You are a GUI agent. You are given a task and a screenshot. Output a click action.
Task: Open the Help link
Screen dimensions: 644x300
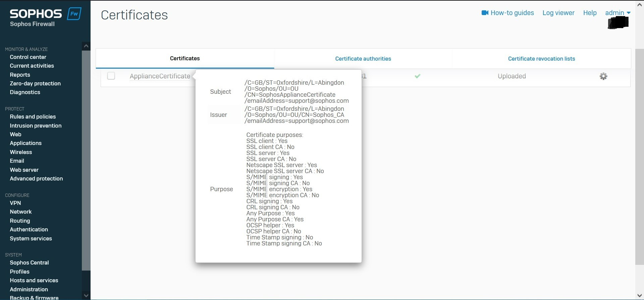[x=590, y=13]
